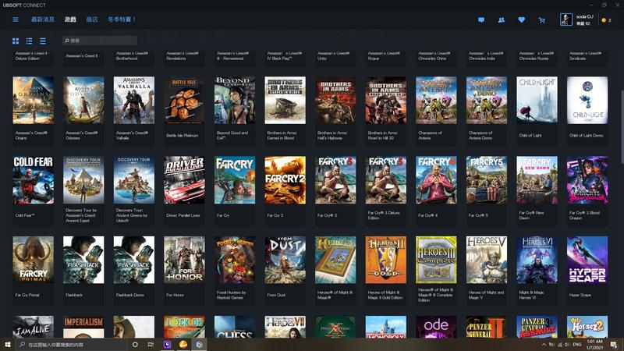Open the Cold Fear game cover
This screenshot has width=624, height=351.
(x=33, y=180)
